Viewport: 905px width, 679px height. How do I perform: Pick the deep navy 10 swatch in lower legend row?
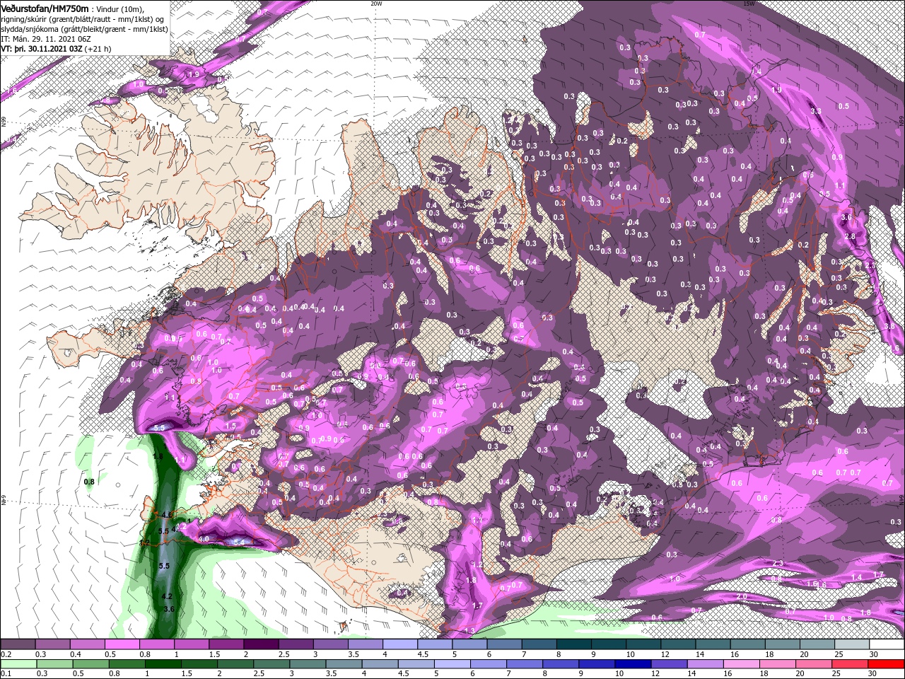tap(633, 664)
